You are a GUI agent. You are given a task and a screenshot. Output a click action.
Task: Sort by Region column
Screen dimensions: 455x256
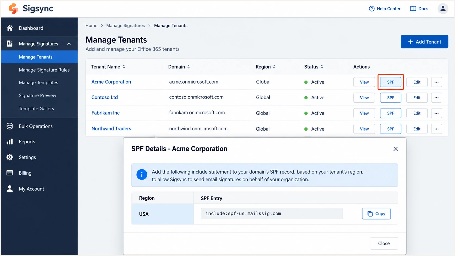274,67
